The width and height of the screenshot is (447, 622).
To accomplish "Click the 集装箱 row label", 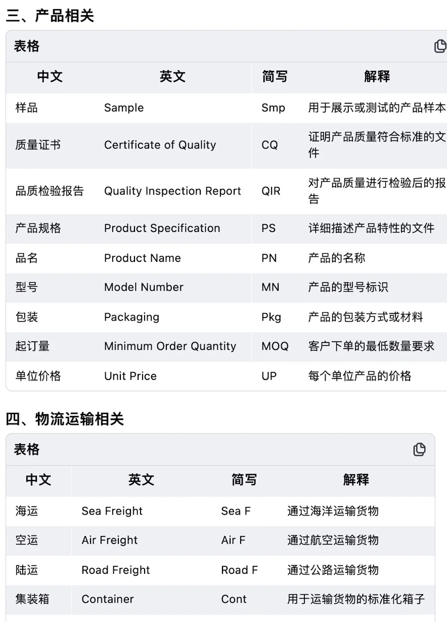I will click(x=32, y=599).
